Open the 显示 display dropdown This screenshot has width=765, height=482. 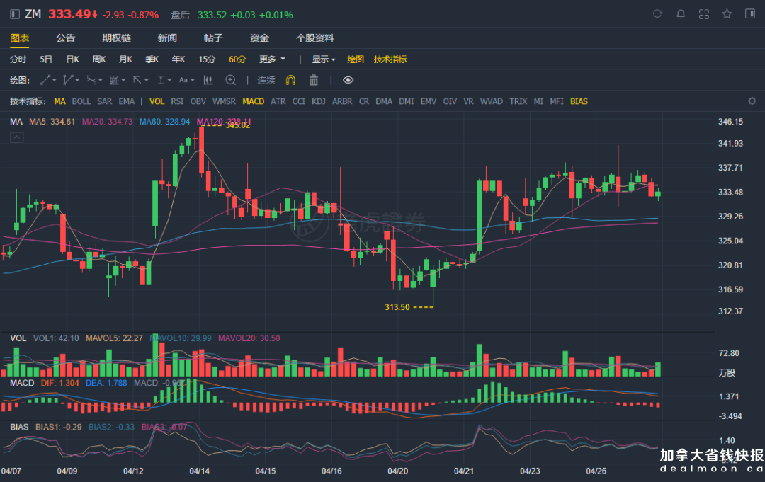pos(324,59)
